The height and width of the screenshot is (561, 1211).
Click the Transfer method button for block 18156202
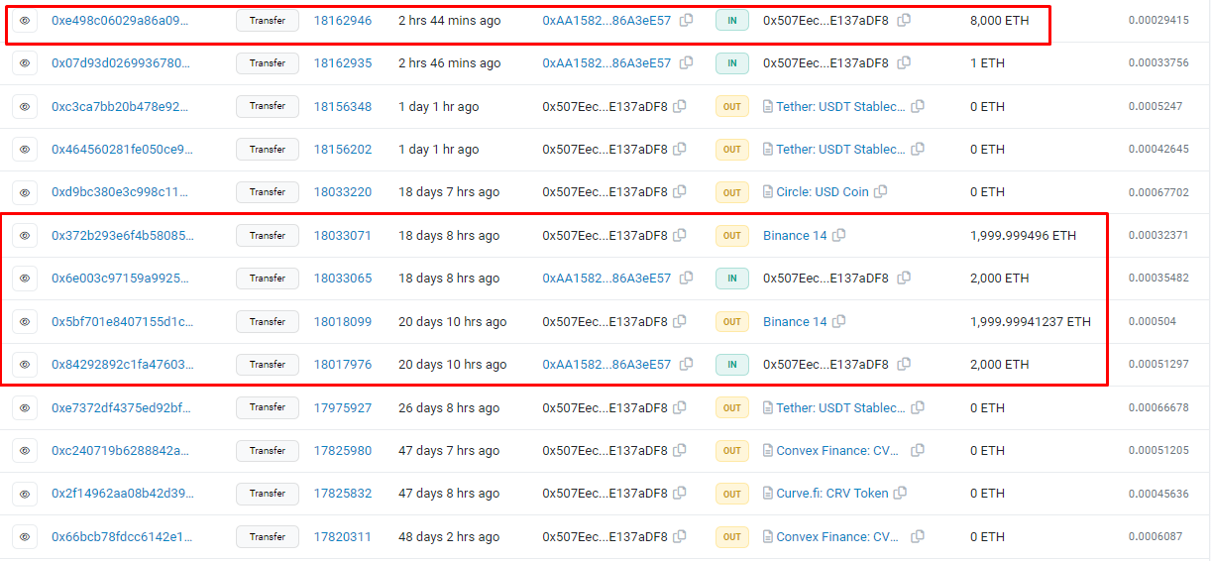coord(268,150)
